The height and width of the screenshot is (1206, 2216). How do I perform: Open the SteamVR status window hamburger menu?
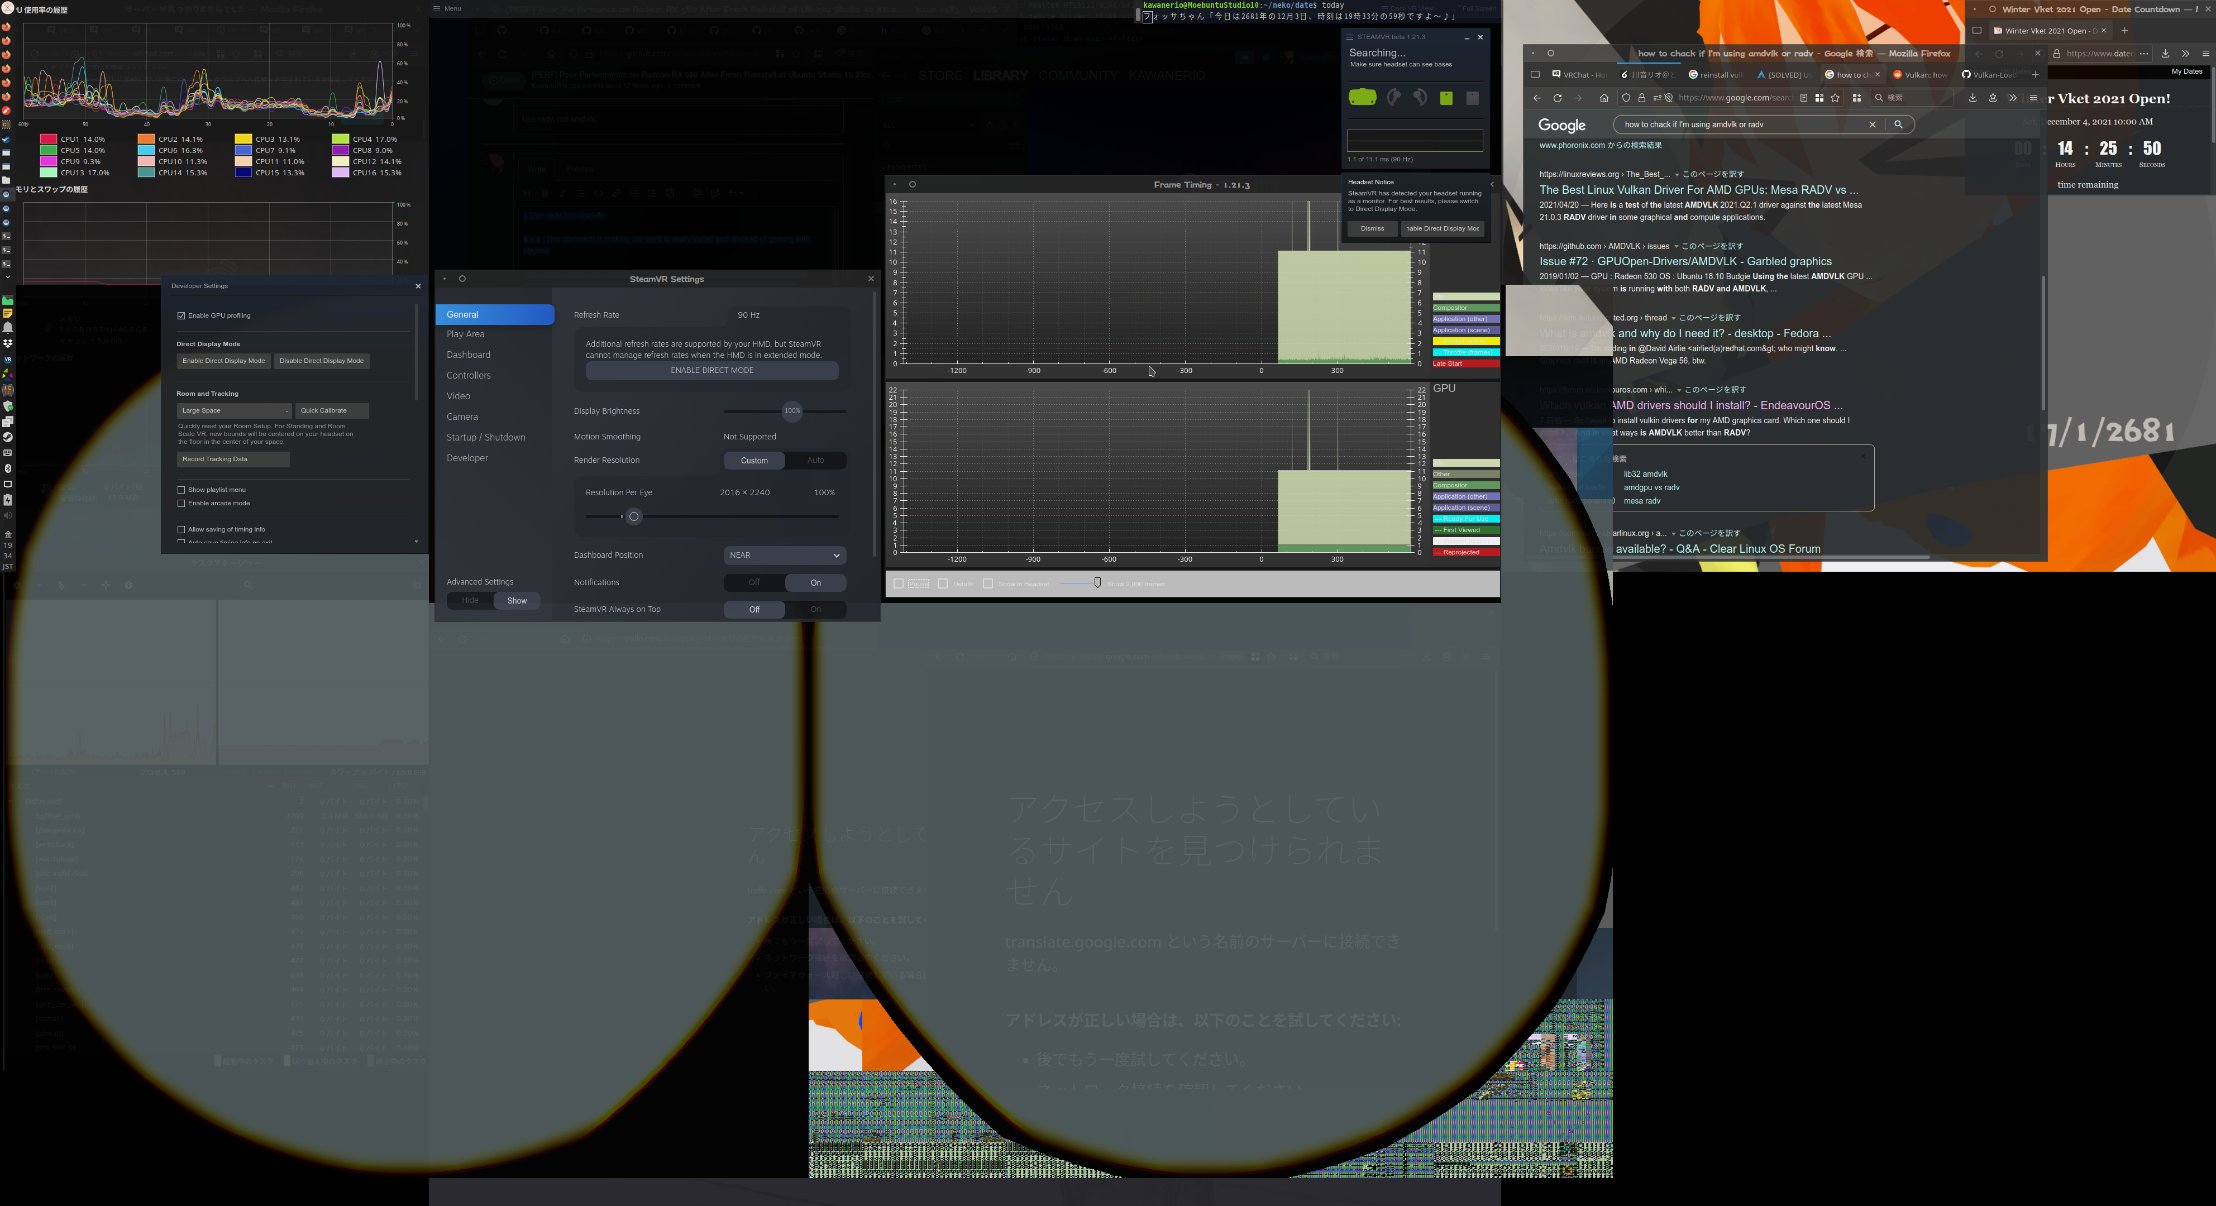point(1350,37)
